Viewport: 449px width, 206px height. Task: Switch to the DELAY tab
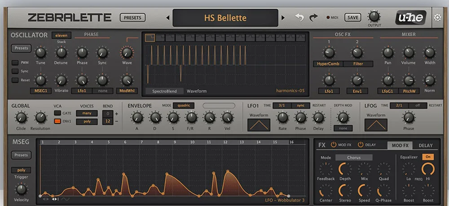click(x=425, y=145)
